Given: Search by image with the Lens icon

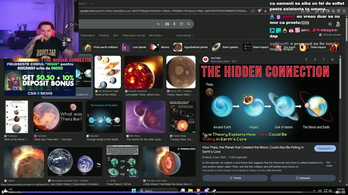Looking at the screenshot, I should [182, 24].
